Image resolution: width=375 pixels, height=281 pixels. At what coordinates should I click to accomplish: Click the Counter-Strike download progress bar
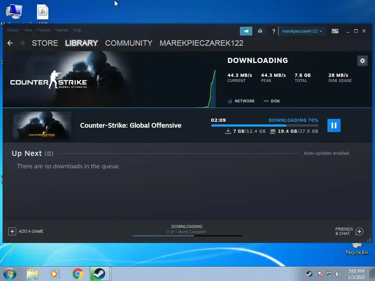[265, 125]
